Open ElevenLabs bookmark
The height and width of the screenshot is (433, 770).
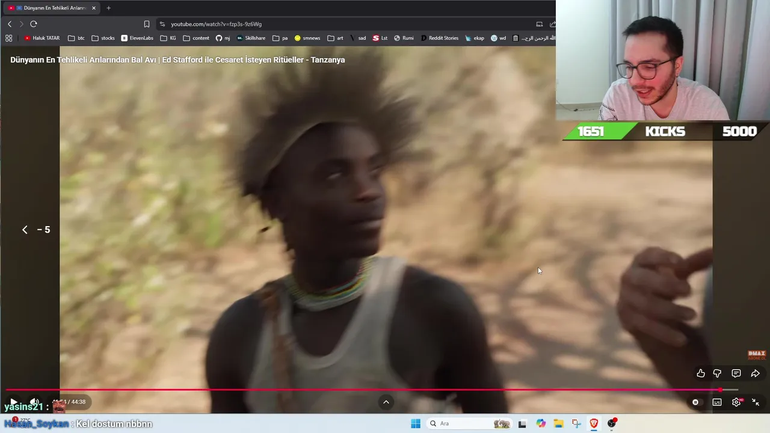[x=137, y=38]
